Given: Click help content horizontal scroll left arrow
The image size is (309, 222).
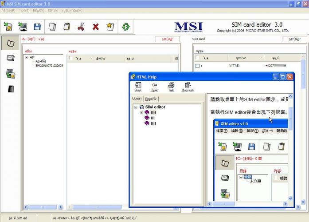Looking at the screenshot, I should pyautogui.click(x=210, y=204).
